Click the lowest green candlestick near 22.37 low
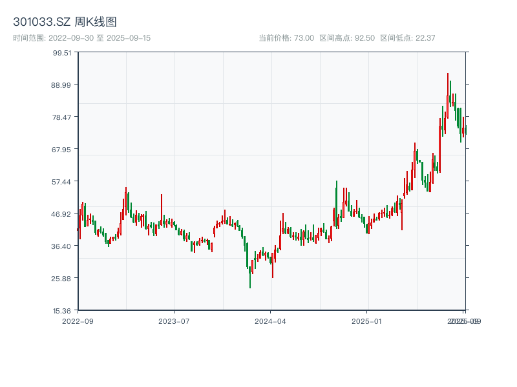The width and height of the screenshot is (517, 387). (x=250, y=277)
